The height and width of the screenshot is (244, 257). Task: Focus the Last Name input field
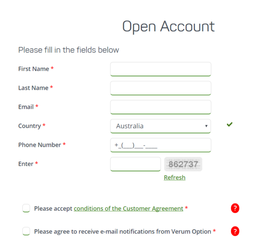(161, 88)
